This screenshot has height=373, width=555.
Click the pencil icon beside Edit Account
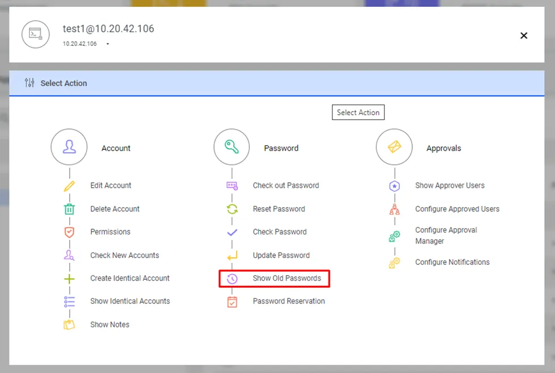69,186
